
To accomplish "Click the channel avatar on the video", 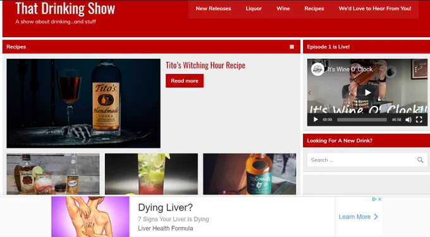I will pyautogui.click(x=317, y=69).
